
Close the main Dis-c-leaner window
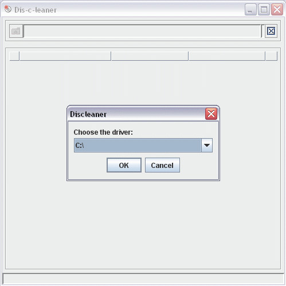pos(277,9)
